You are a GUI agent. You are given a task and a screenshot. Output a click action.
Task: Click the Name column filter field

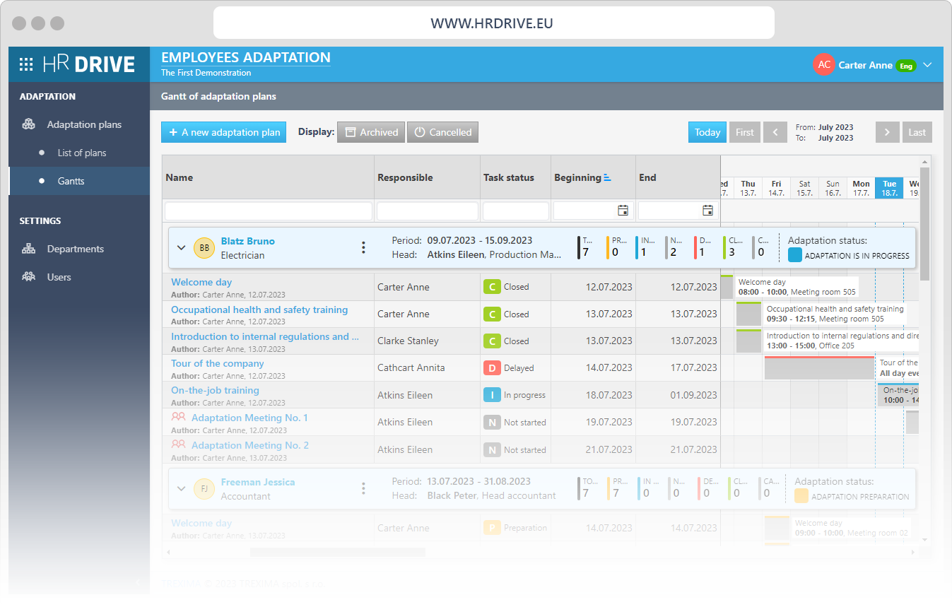[x=269, y=211]
